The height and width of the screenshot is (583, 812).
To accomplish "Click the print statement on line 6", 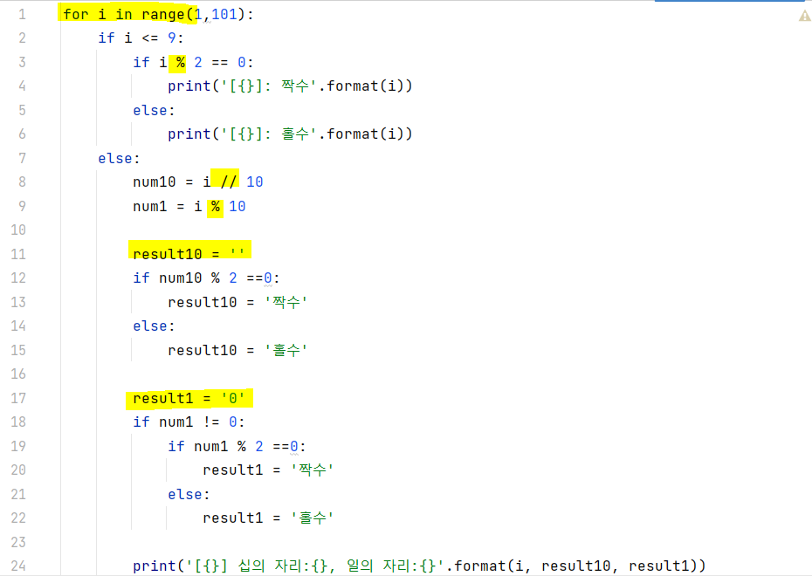I will click(290, 134).
